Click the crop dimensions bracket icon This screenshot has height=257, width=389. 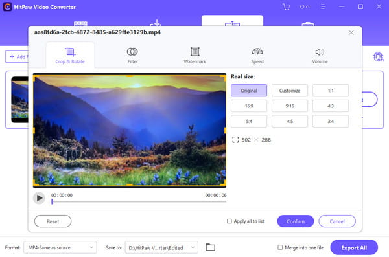235,140
